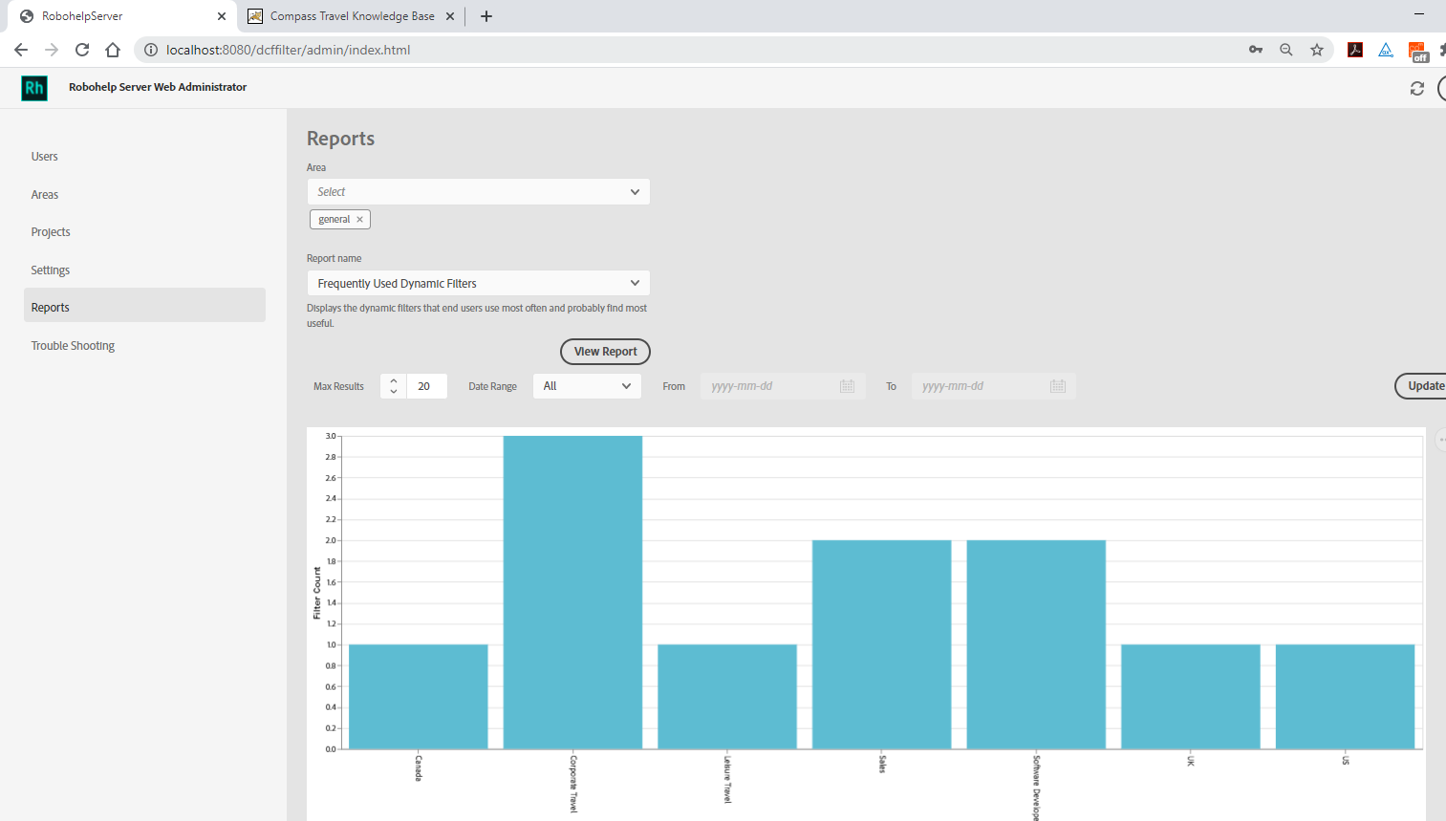
Task: Click the Robohelp Rh logo icon
Action: [x=33, y=87]
